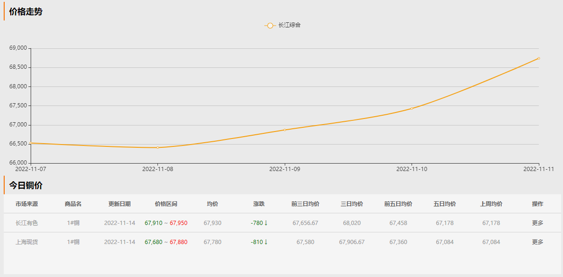
Task: Click high price 67,880 in 上海现货 row
Action: 178,242
